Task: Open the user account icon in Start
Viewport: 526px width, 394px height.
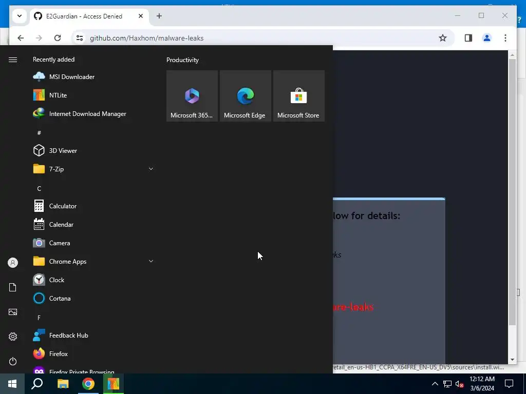Action: pyautogui.click(x=13, y=263)
